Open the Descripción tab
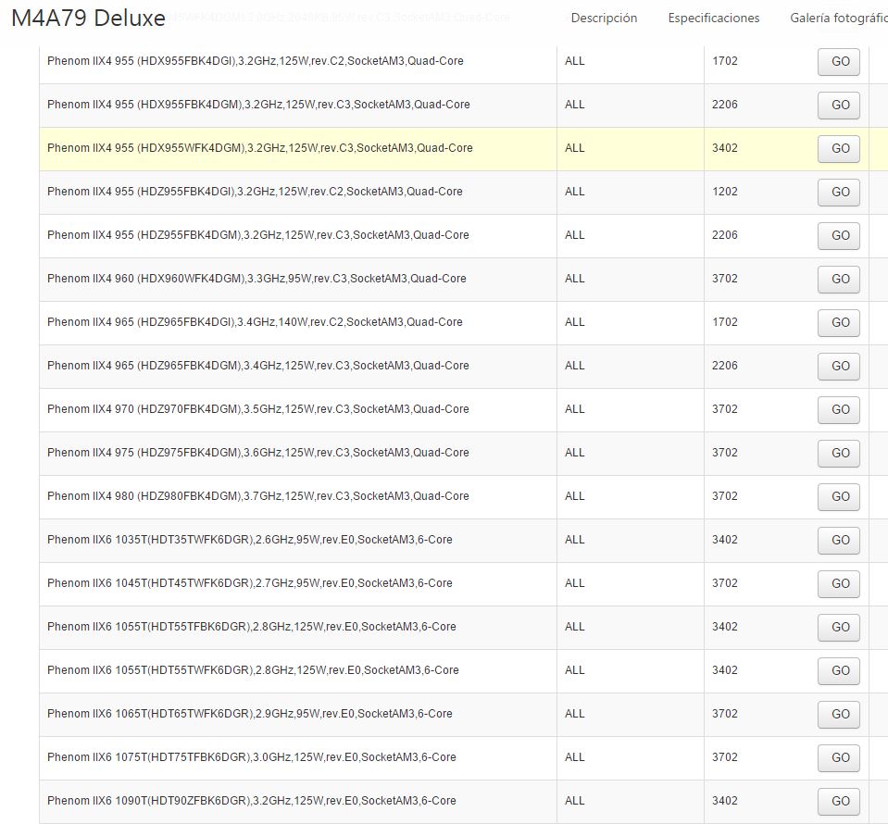 click(604, 19)
